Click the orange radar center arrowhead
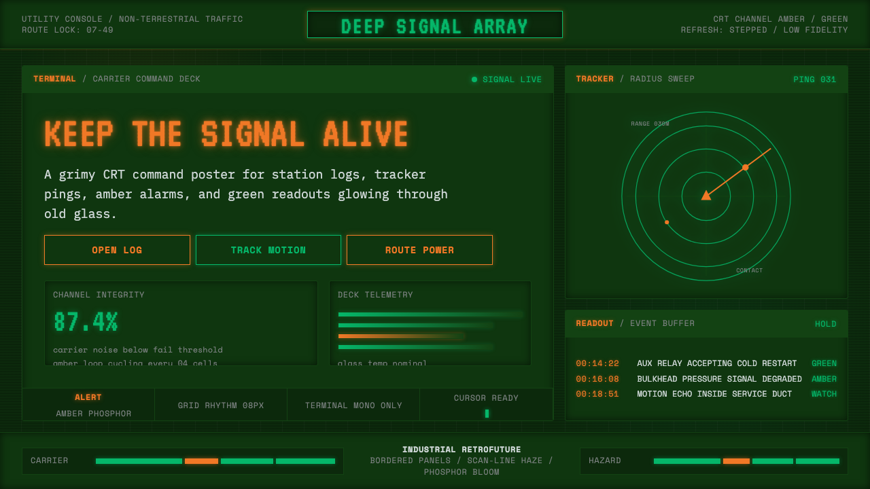Screen dimensions: 870x489 [706, 196]
